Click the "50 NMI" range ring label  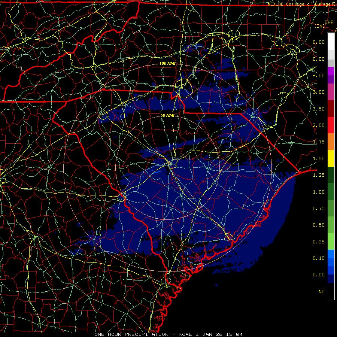pyautogui.click(x=167, y=115)
